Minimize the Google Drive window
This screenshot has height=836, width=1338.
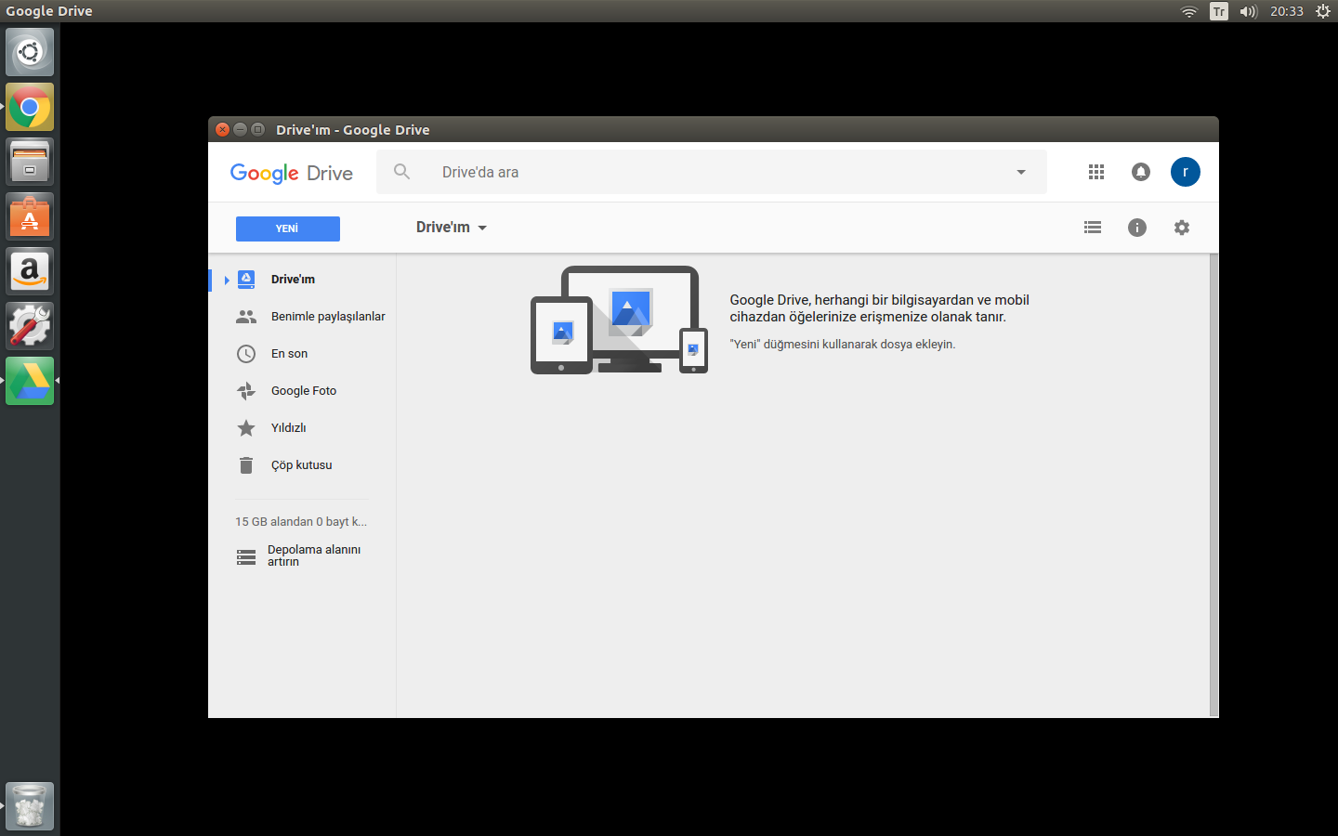pyautogui.click(x=240, y=130)
